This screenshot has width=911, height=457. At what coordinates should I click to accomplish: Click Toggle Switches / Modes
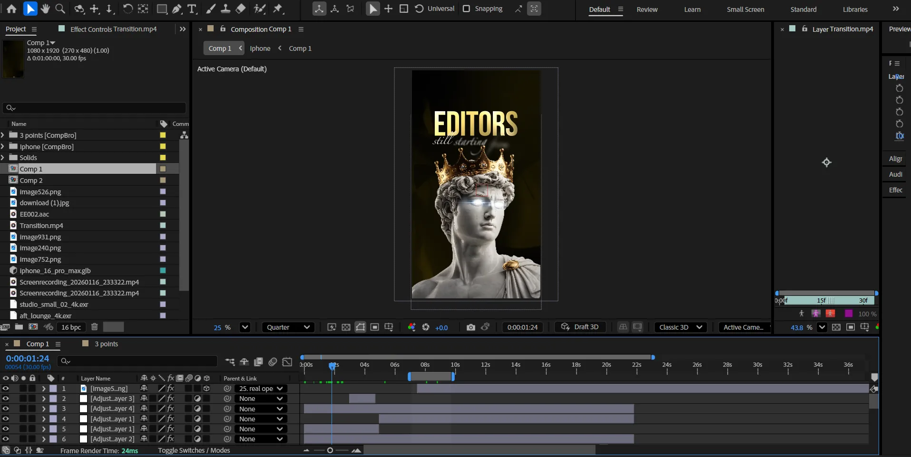coord(194,450)
